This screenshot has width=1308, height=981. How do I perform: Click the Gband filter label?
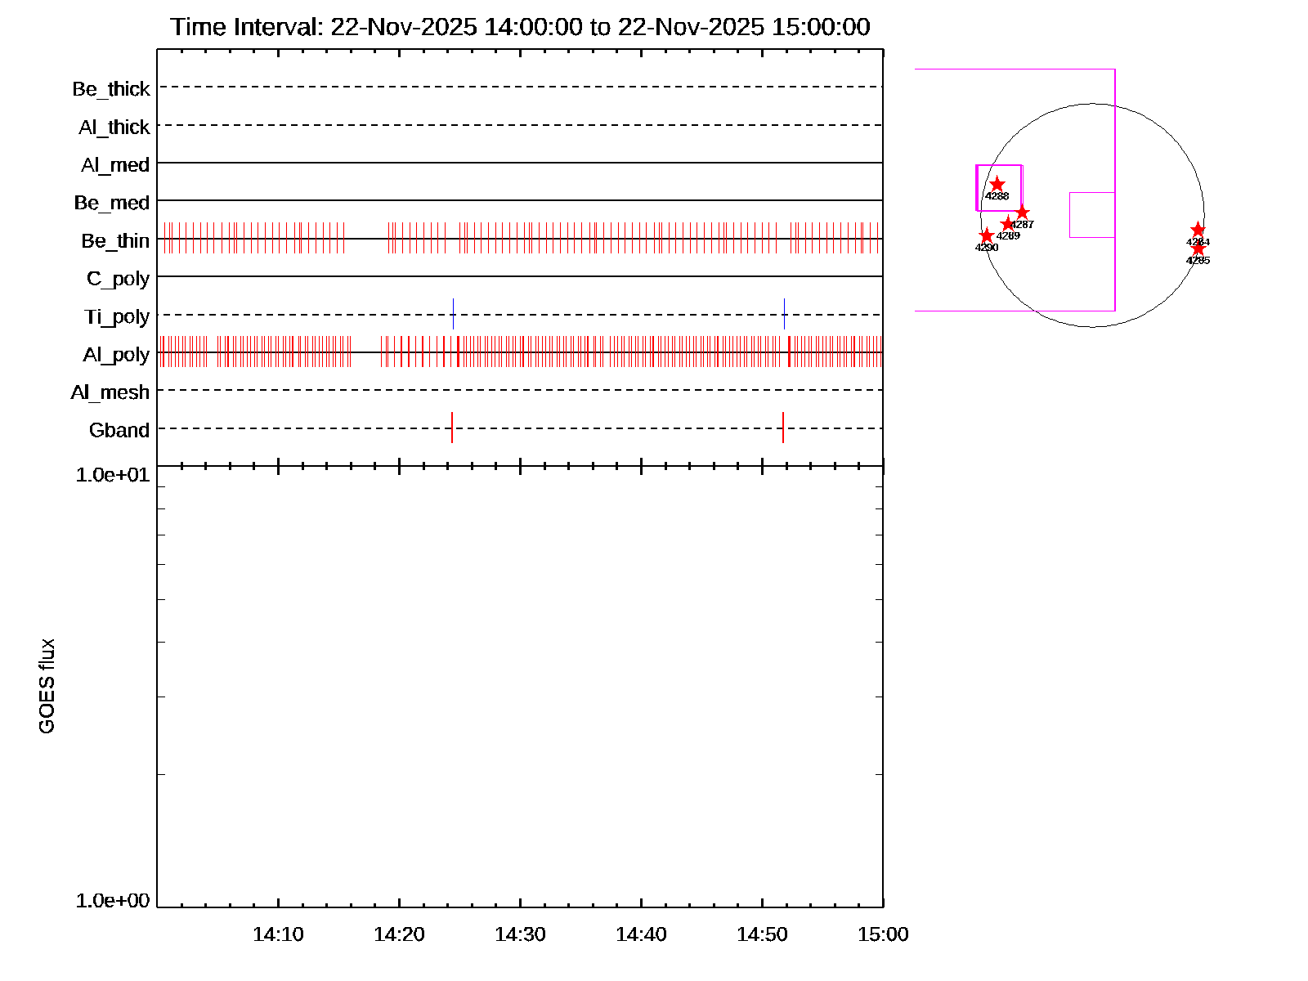[119, 430]
